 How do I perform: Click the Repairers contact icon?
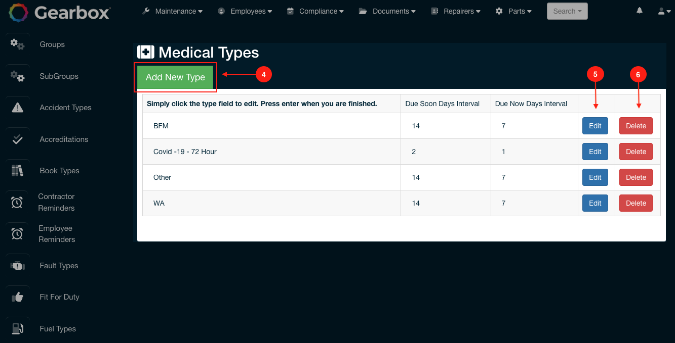(x=435, y=11)
